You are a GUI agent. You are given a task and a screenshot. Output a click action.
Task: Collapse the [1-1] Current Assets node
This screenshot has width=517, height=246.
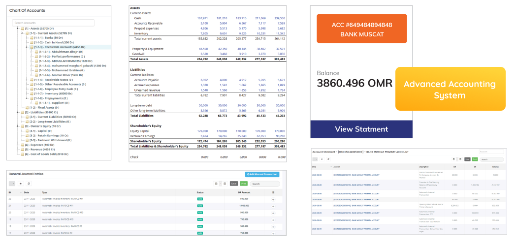pyautogui.click(x=23, y=33)
